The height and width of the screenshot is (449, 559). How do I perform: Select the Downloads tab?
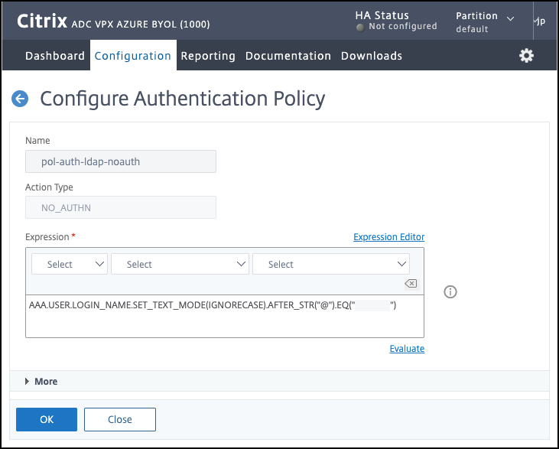[x=372, y=56]
